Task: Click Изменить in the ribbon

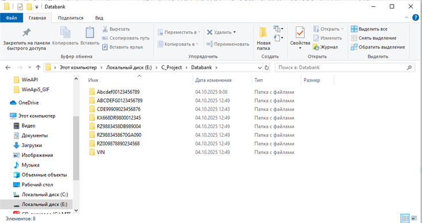Action: pyautogui.click(x=328, y=38)
